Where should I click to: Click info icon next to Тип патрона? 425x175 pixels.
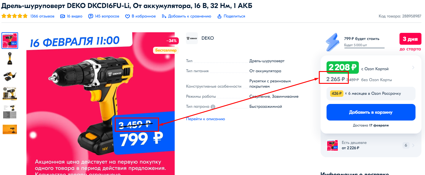pyautogui.click(x=213, y=107)
